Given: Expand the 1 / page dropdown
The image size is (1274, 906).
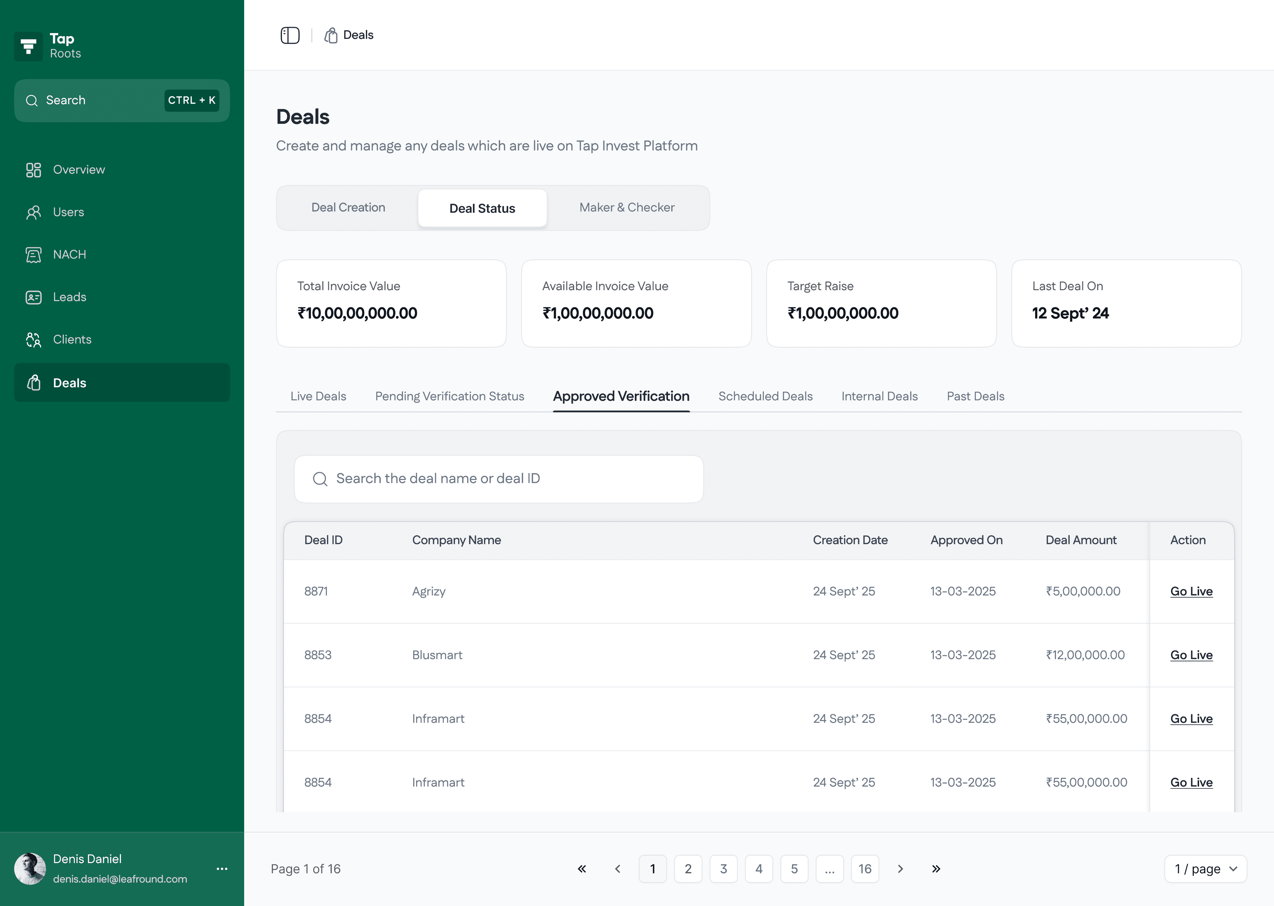Looking at the screenshot, I should (1205, 869).
